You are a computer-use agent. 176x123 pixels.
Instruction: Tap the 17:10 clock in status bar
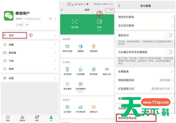[x=110, y=4]
